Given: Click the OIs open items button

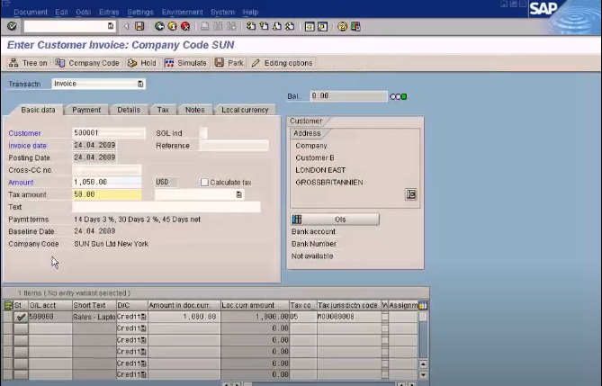Looking at the screenshot, I should click(x=335, y=220).
